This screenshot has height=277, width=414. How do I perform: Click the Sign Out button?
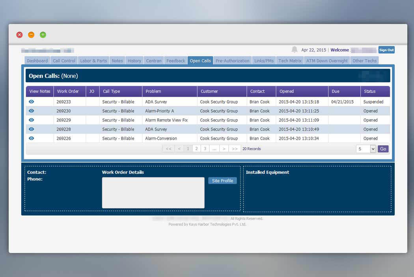[x=386, y=50]
